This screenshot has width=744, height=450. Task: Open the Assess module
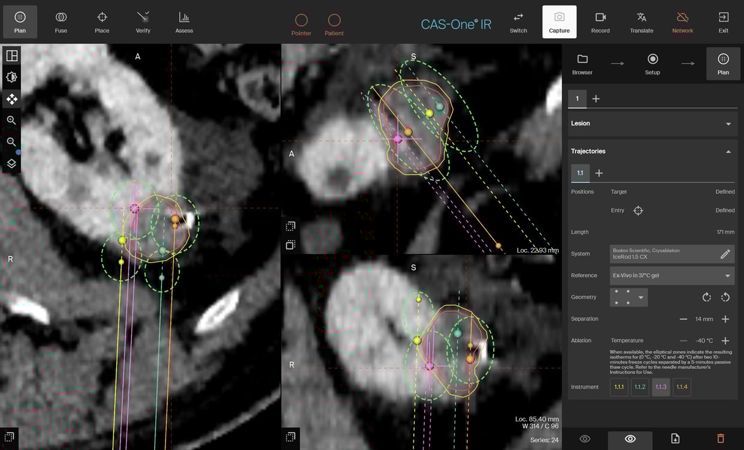184,22
